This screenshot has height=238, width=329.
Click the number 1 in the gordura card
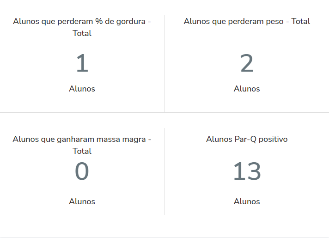(82, 64)
